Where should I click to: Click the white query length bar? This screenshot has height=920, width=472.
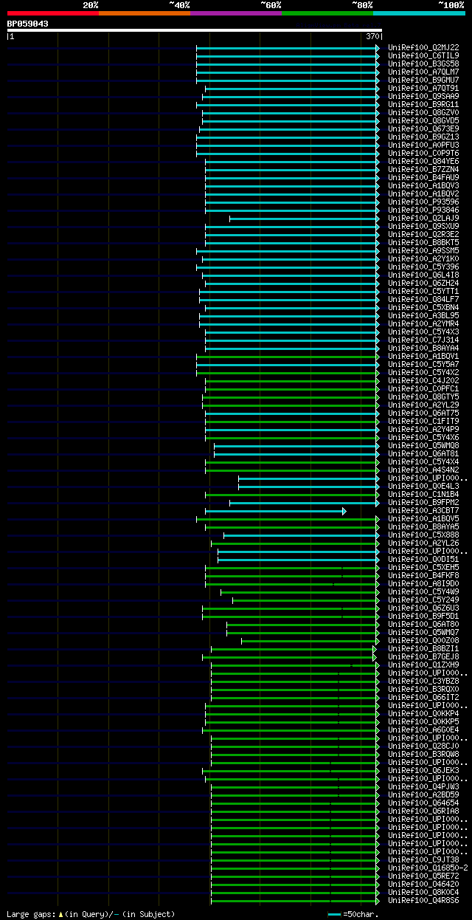(195, 30)
